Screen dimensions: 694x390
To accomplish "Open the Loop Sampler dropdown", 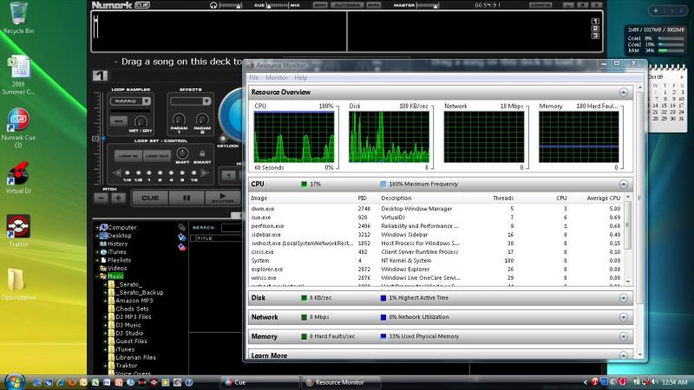I will tap(146, 101).
